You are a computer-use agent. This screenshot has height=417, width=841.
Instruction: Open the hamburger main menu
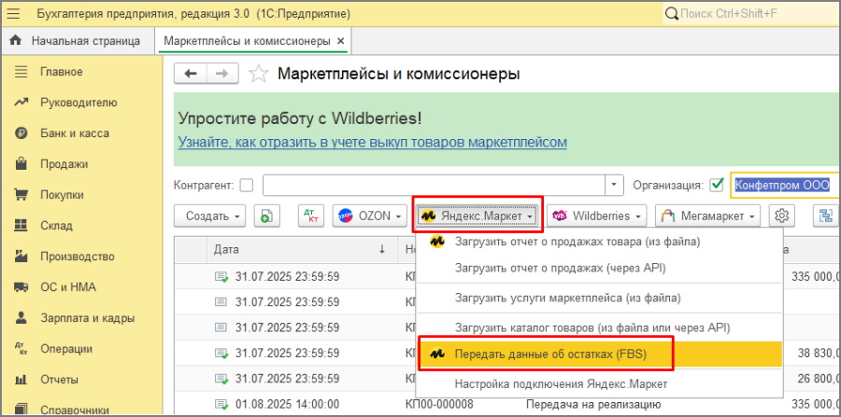(x=13, y=14)
